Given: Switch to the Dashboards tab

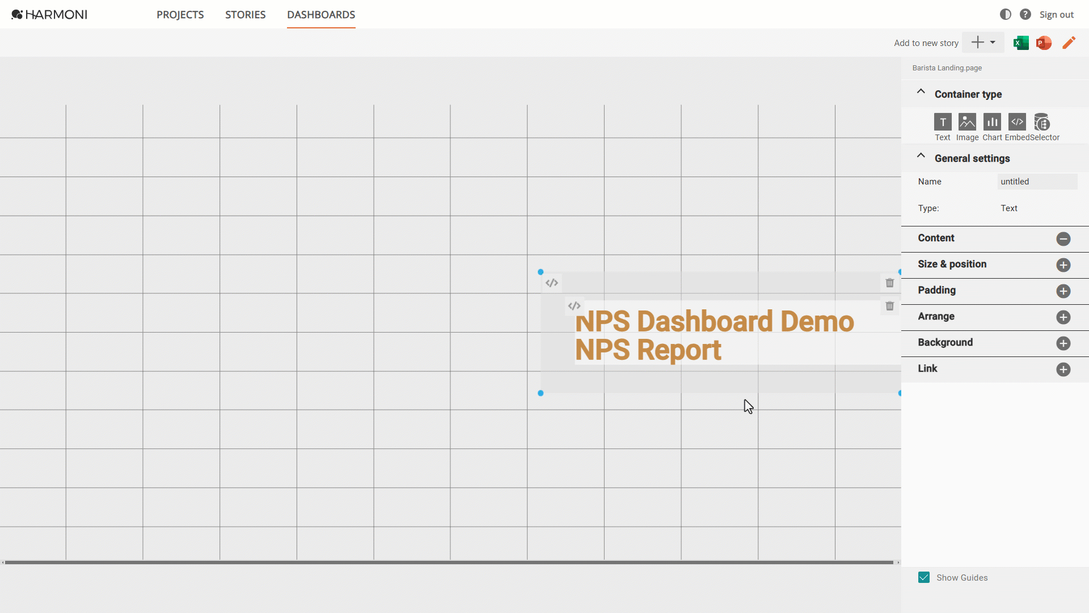Looking at the screenshot, I should [x=321, y=15].
